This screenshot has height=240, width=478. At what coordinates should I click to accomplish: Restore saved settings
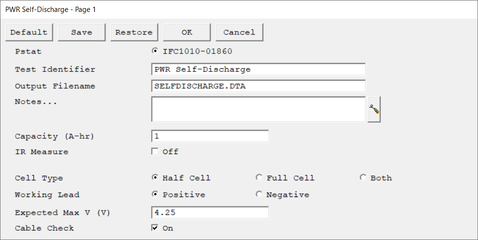[134, 32]
